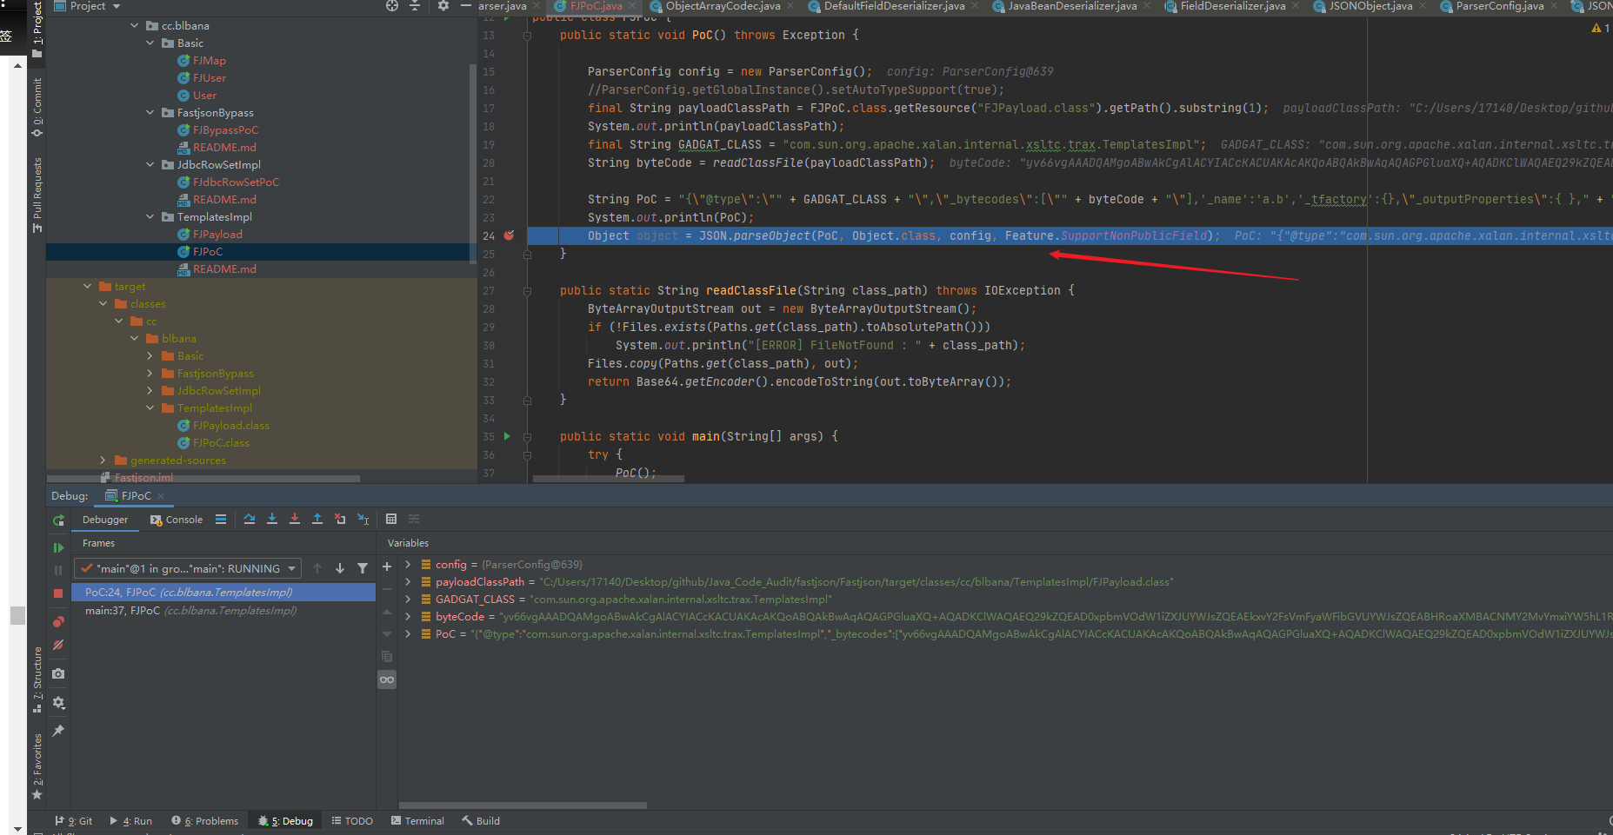Hide the Project tool window
This screenshot has height=835, width=1613.
click(466, 6)
